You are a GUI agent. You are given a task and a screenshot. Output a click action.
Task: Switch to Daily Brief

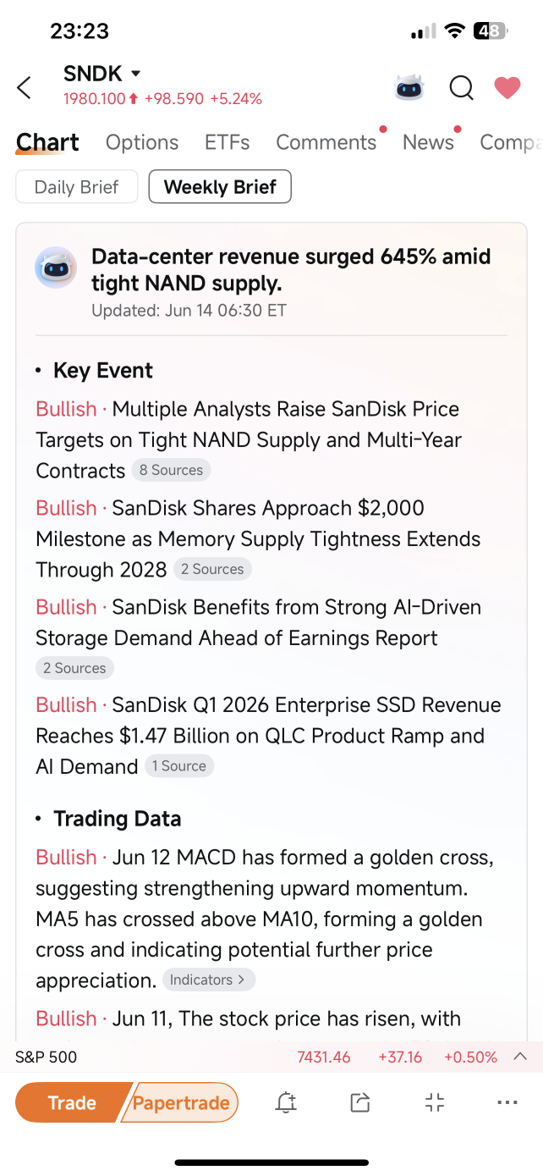(x=76, y=187)
